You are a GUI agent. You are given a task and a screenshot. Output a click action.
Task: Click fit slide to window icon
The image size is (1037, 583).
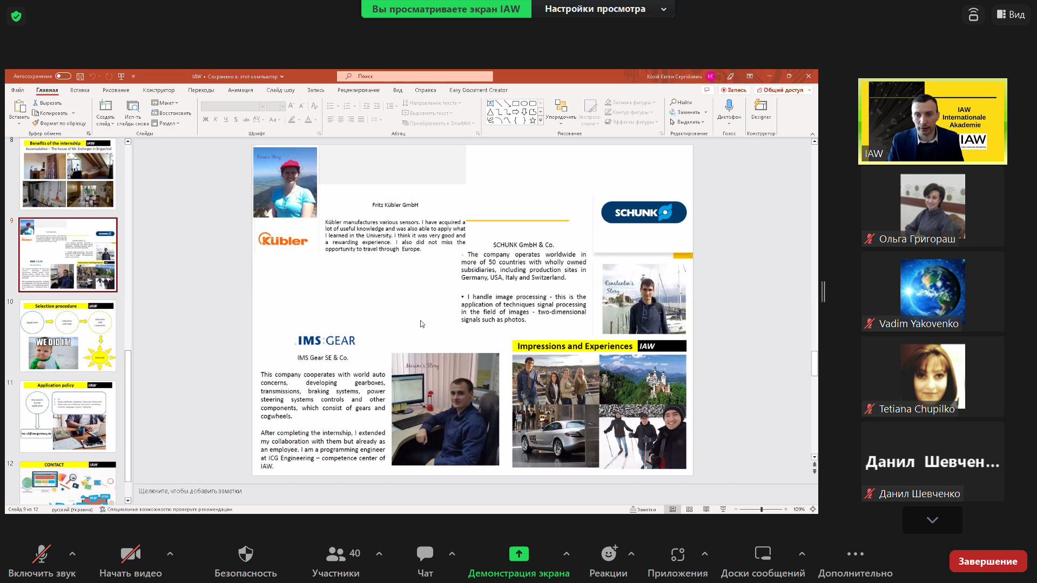(812, 509)
